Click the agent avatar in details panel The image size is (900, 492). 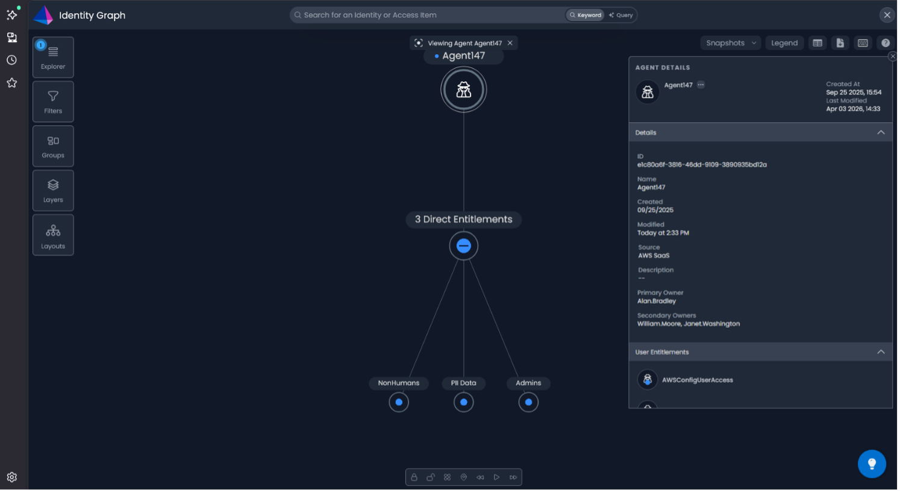tap(648, 93)
